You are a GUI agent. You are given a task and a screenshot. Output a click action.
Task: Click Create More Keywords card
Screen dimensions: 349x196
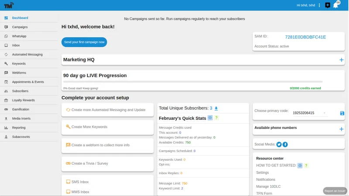107,127
